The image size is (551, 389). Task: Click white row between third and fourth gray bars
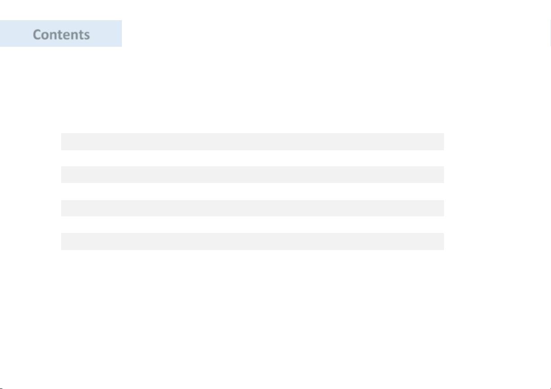click(252, 224)
